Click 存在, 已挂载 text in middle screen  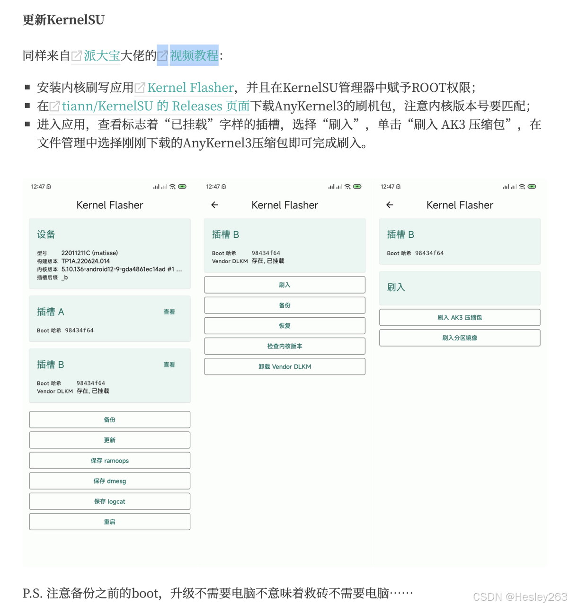click(x=268, y=261)
